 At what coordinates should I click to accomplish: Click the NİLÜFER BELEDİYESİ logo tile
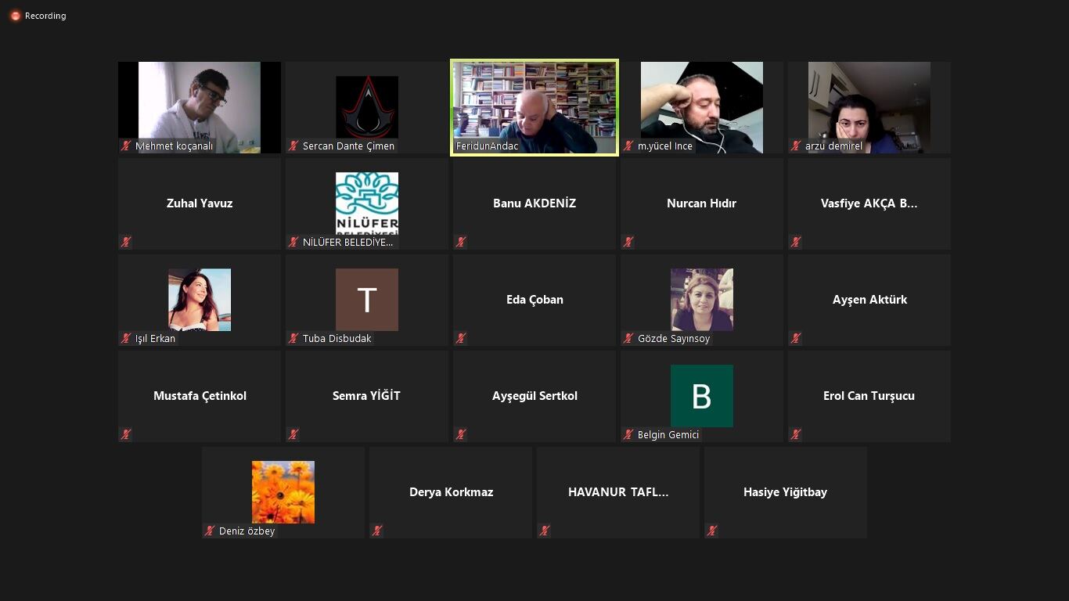click(367, 203)
